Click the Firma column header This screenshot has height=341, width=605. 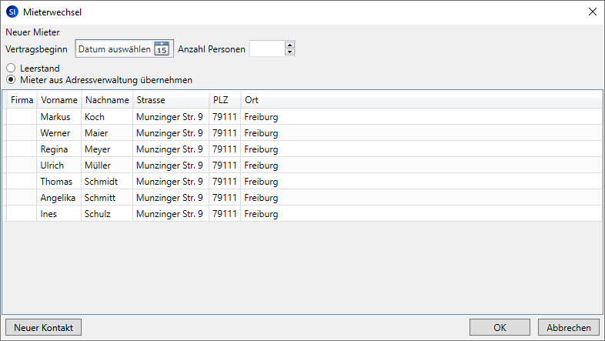22,100
